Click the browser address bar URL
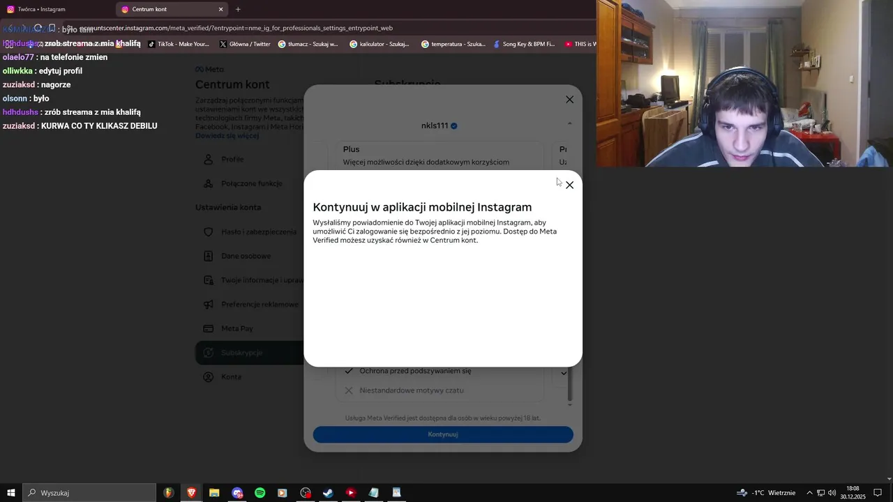This screenshot has height=502, width=893. tap(236, 28)
